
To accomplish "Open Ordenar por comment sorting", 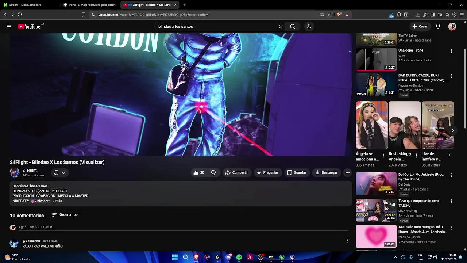I will tap(66, 215).
